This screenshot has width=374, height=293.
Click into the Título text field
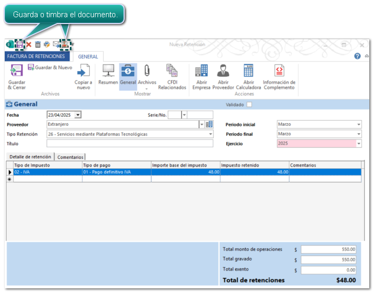coord(129,144)
